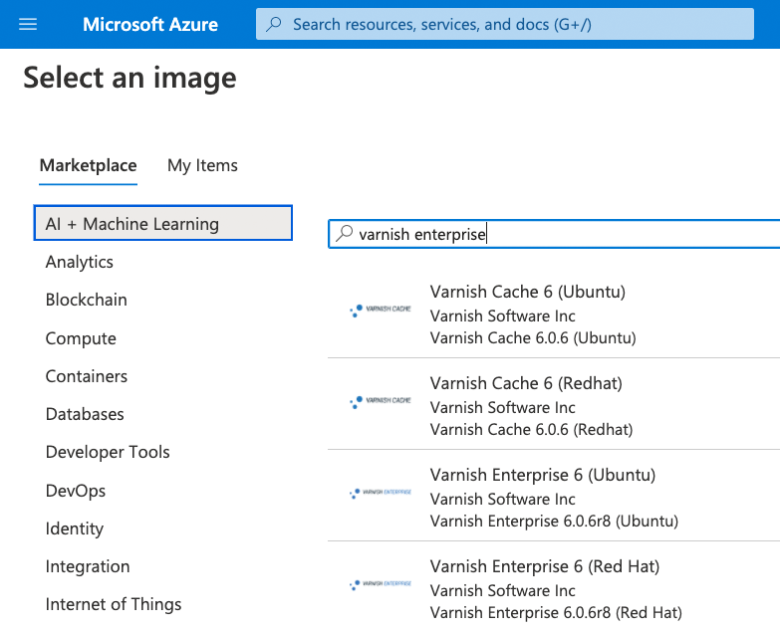Click Varnish Software Inc under Cache 6 (Ubuntu)
This screenshot has width=780, height=632.
coord(502,316)
